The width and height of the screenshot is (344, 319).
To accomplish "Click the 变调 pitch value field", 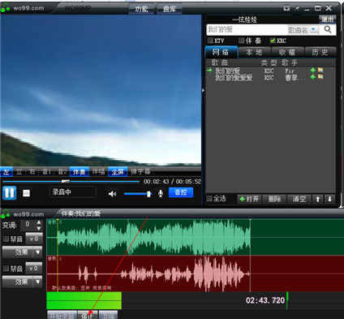I will (x=28, y=225).
